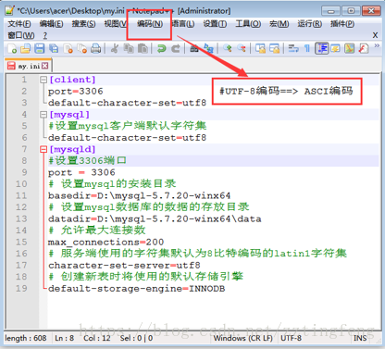Click the synchronize horizontal scrolling icon
This screenshot has width=385, height=349.
point(274,48)
